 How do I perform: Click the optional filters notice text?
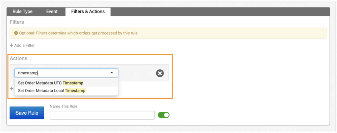pyautogui.click(x=78, y=33)
